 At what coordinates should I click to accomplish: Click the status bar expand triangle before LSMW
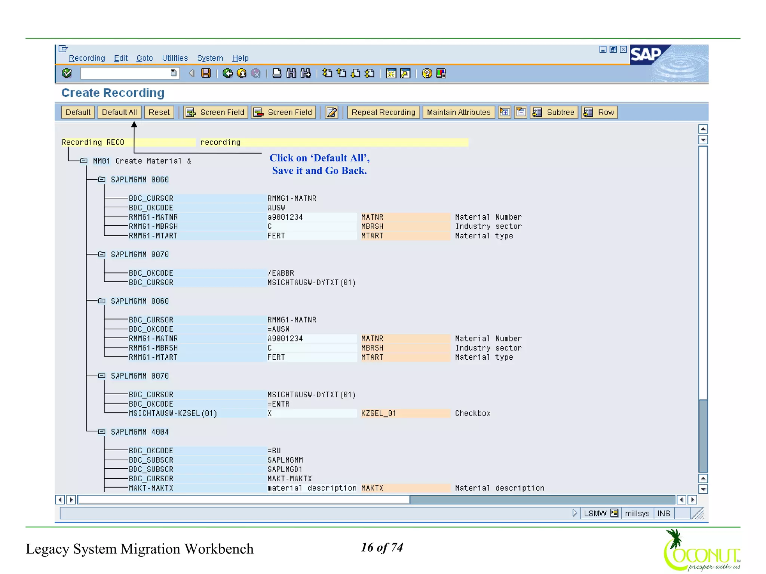(x=575, y=513)
